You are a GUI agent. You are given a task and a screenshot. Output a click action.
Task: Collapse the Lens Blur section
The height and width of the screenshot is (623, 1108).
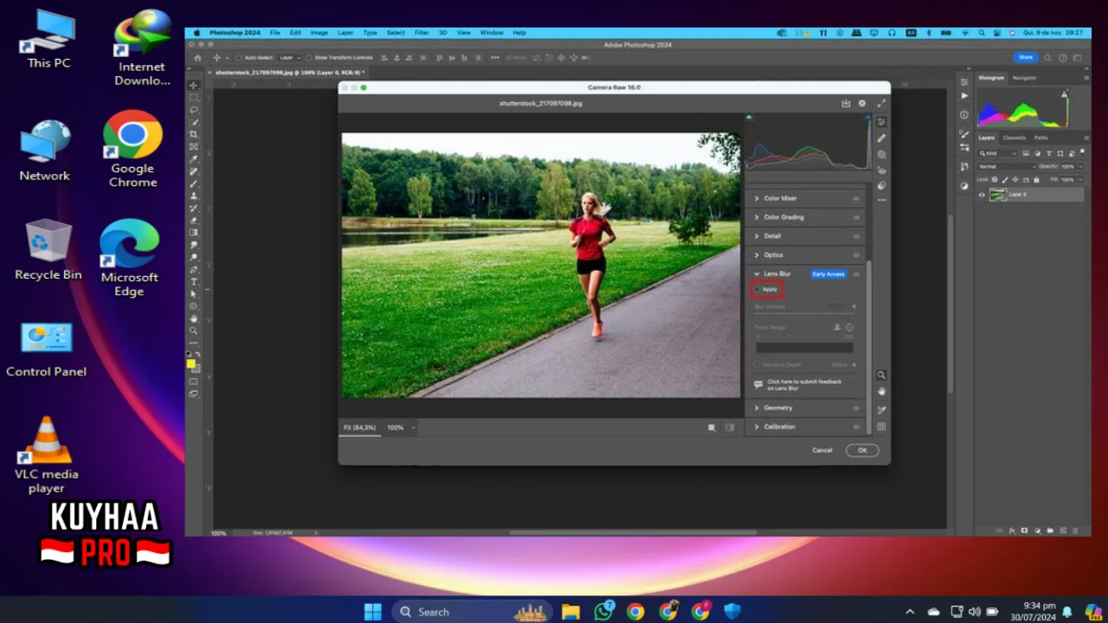point(757,274)
